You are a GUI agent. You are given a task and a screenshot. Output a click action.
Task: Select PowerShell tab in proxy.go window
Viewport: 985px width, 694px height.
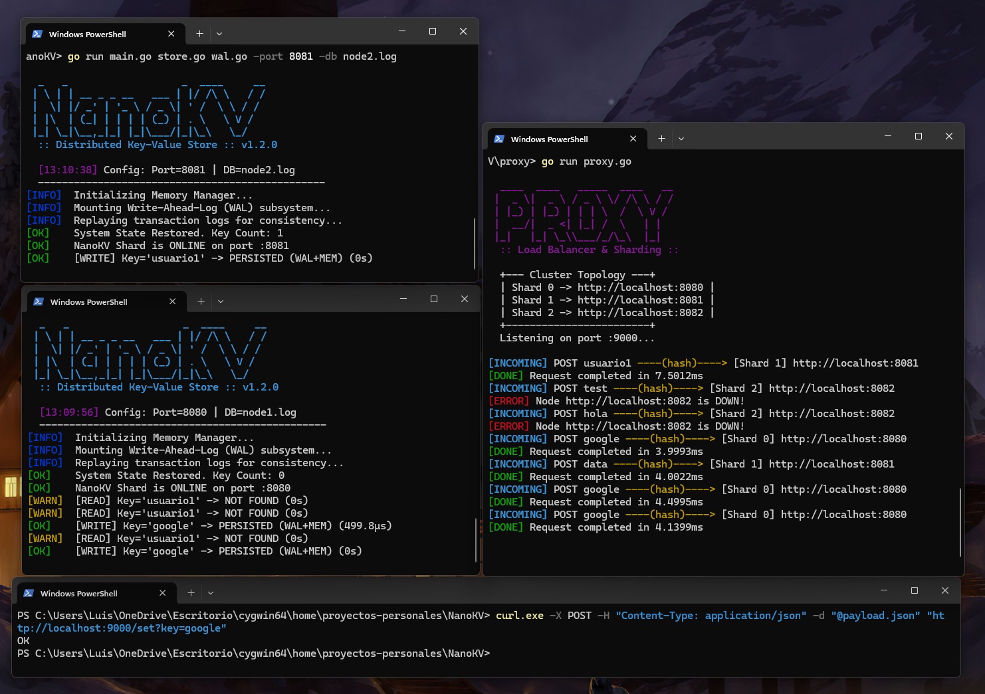(x=566, y=139)
